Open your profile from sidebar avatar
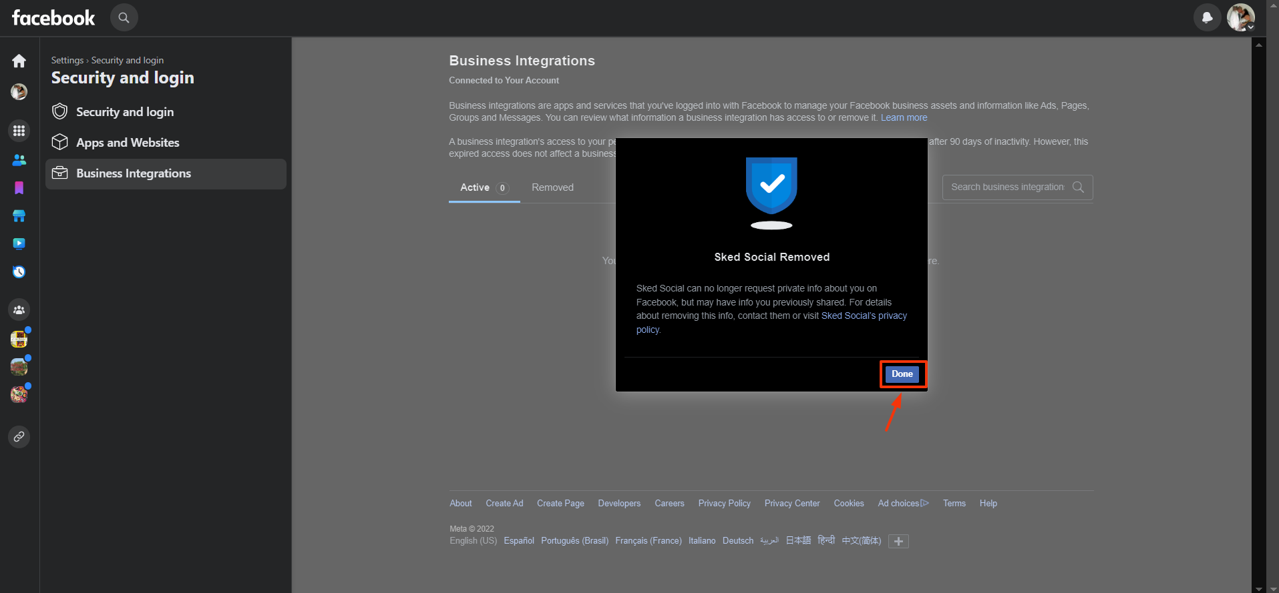This screenshot has height=593, width=1279. [x=19, y=92]
